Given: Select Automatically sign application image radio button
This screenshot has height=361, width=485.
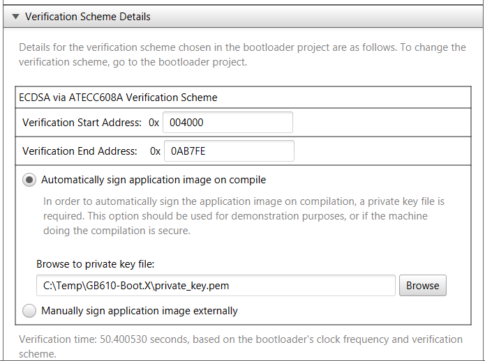Looking at the screenshot, I should (x=30, y=180).
